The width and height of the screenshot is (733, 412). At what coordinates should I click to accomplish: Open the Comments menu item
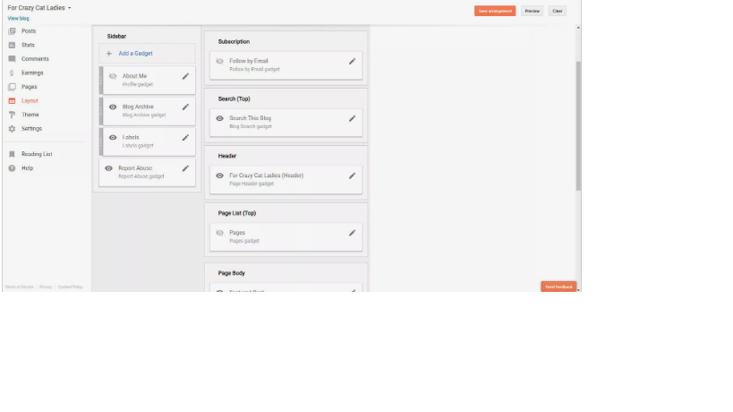(35, 59)
